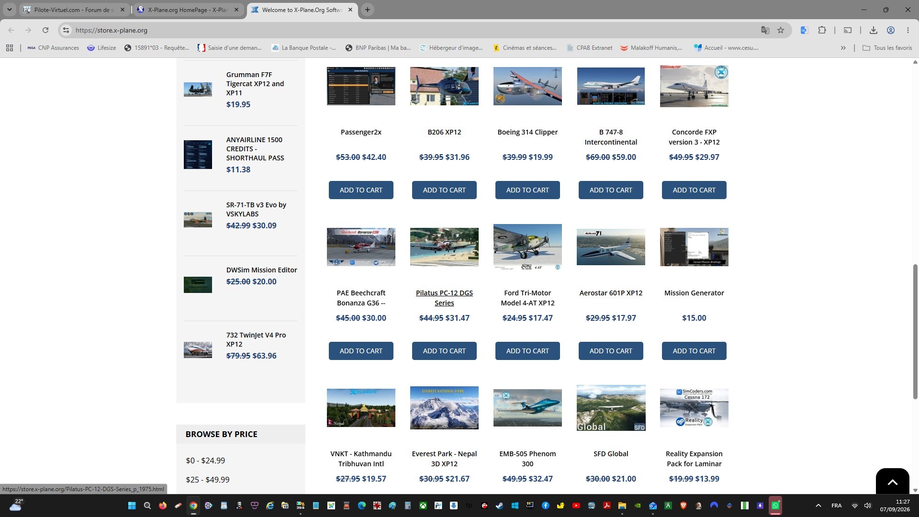Screen dimensions: 919x517
Task: Add PAE Beechcraft Bonanza G36 to cart
Action: click(361, 351)
